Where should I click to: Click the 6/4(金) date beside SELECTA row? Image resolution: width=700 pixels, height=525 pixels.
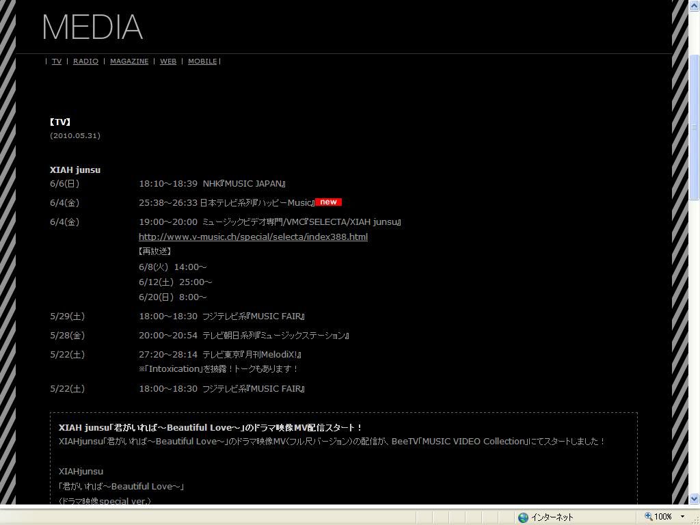pos(65,222)
